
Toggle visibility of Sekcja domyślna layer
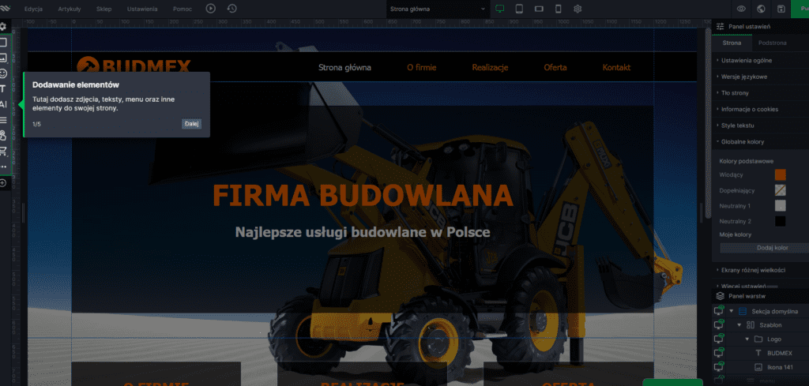point(719,311)
